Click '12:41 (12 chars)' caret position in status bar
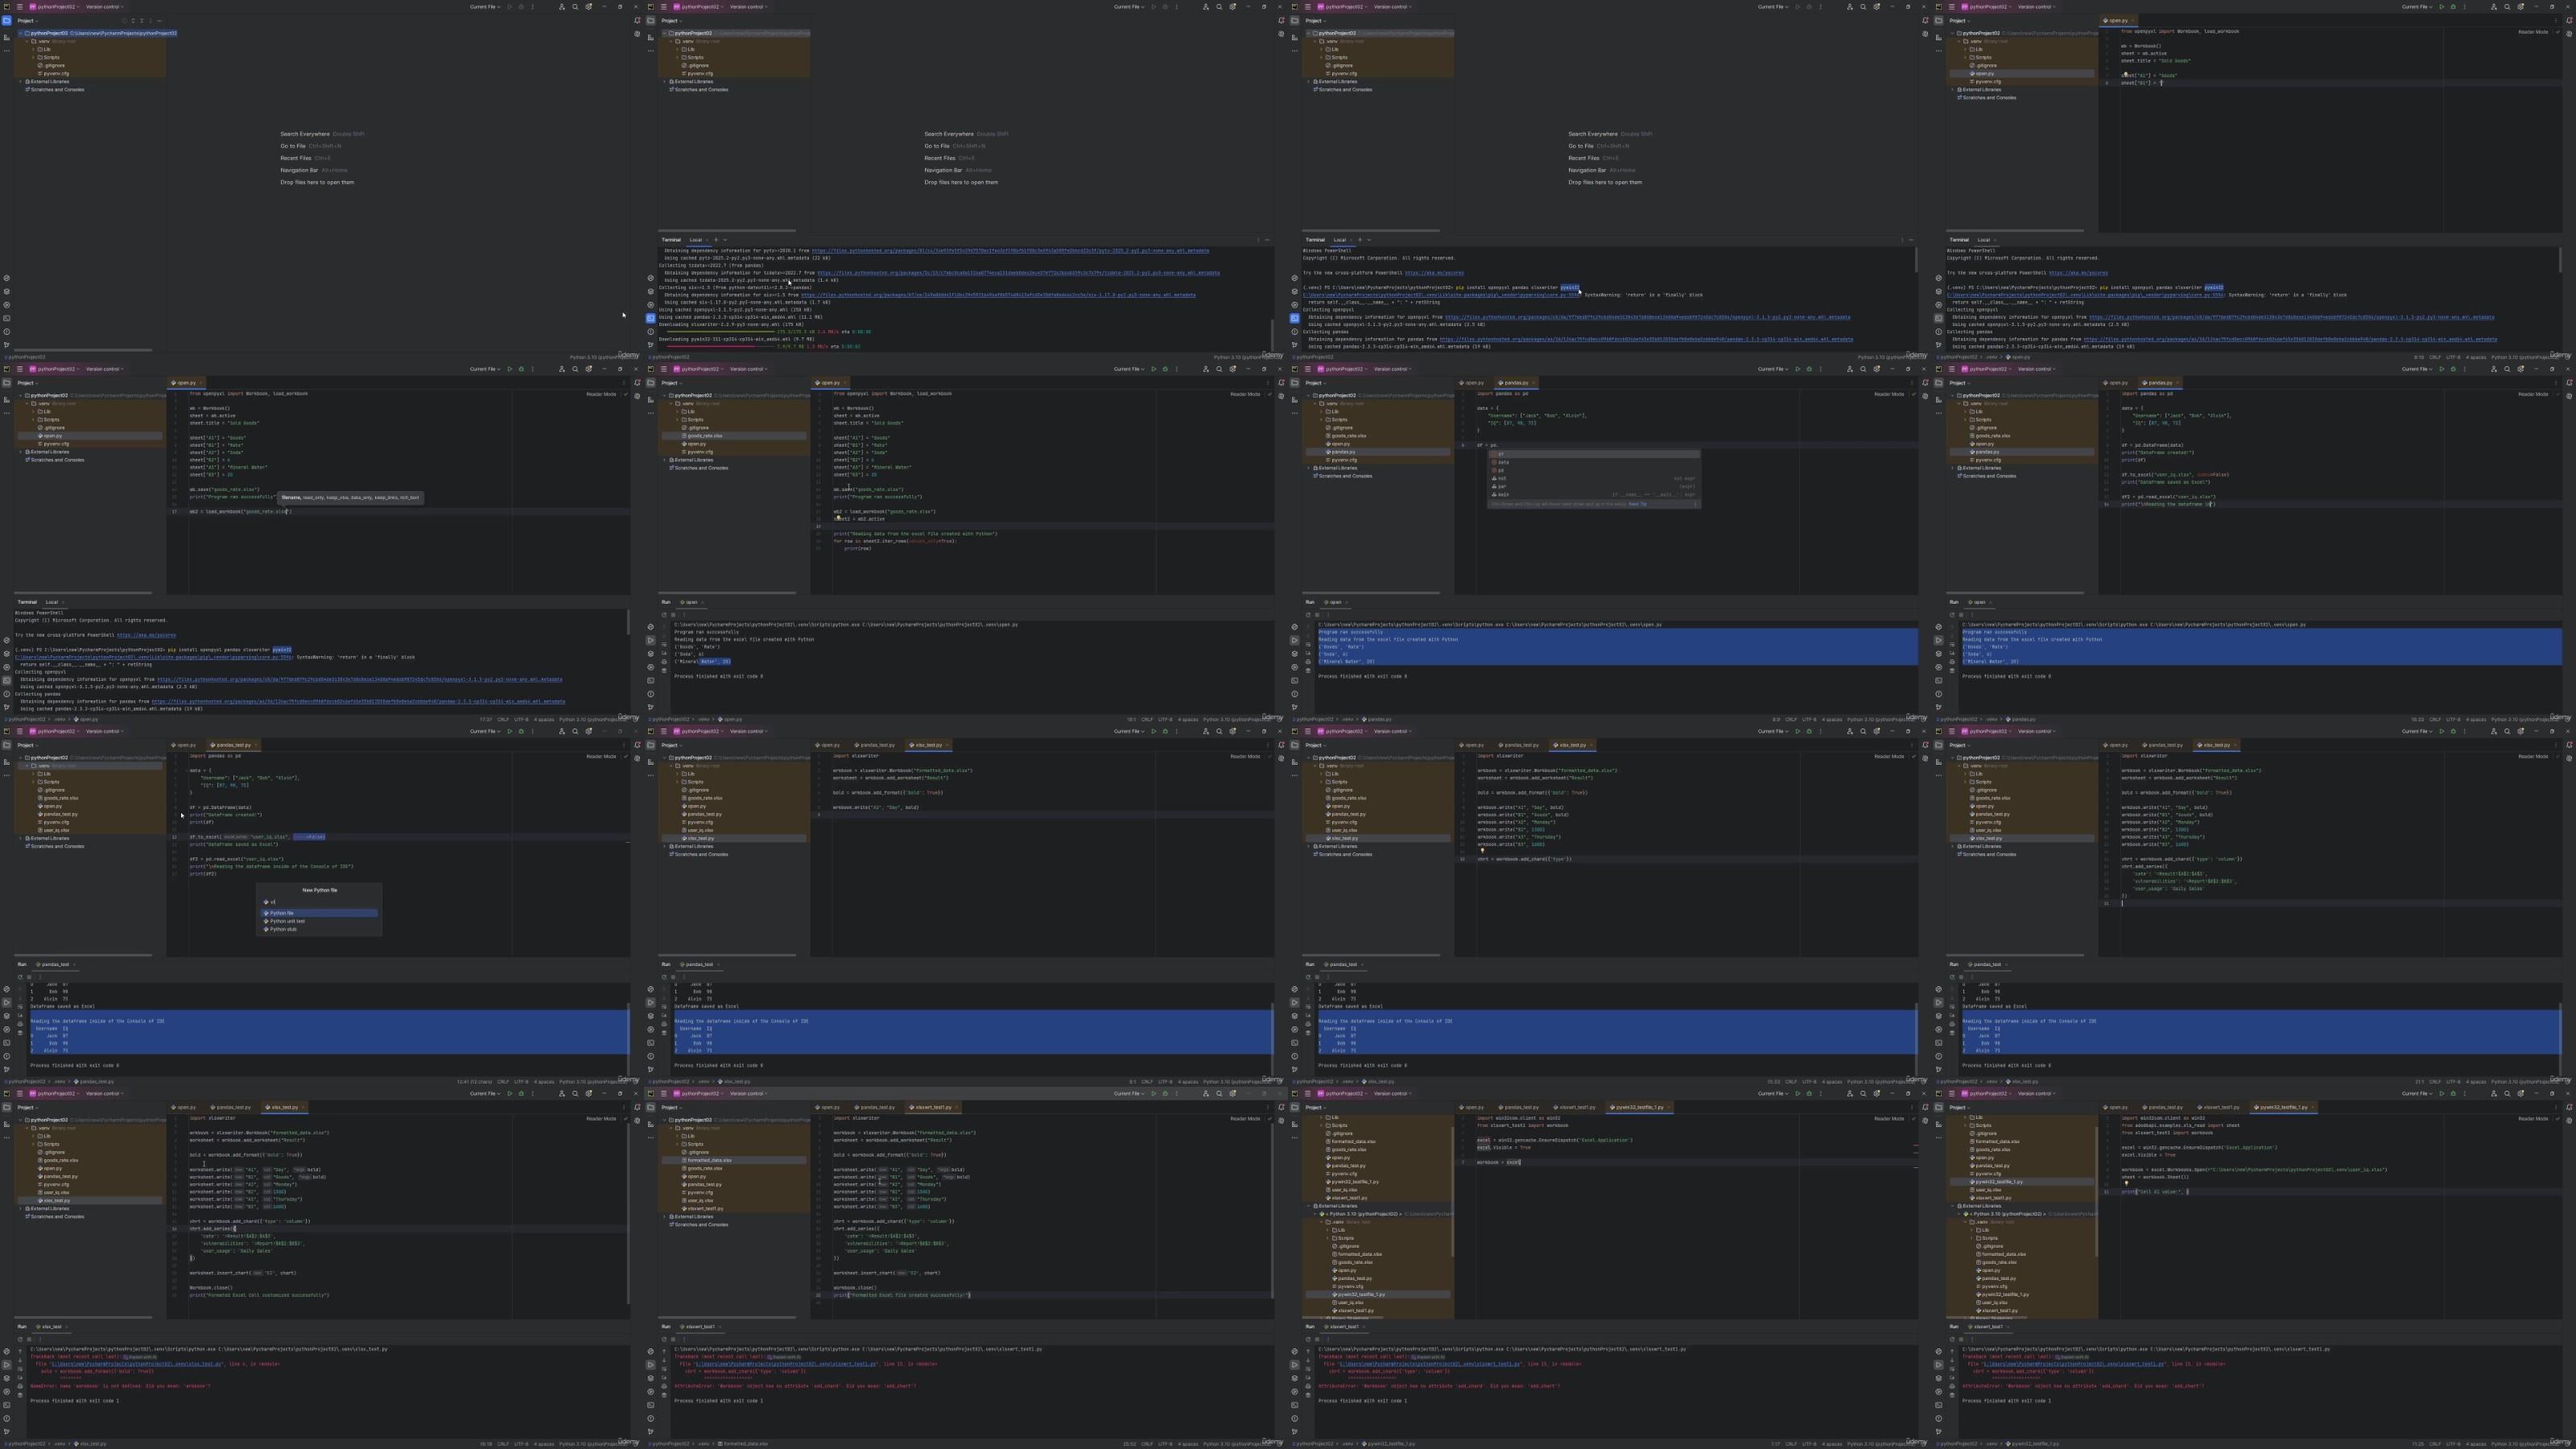Viewport: 2576px width, 1449px height. point(475,1082)
